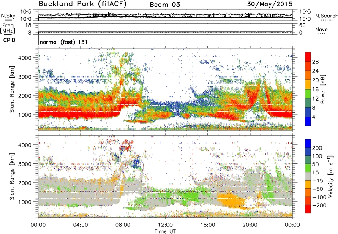The width and height of the screenshot is (338, 234).
Task: Click the 'N.Search' legend label
Action: click(326, 16)
